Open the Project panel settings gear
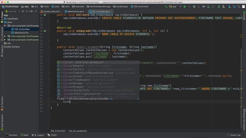246x138 pixels. pos(32,11)
